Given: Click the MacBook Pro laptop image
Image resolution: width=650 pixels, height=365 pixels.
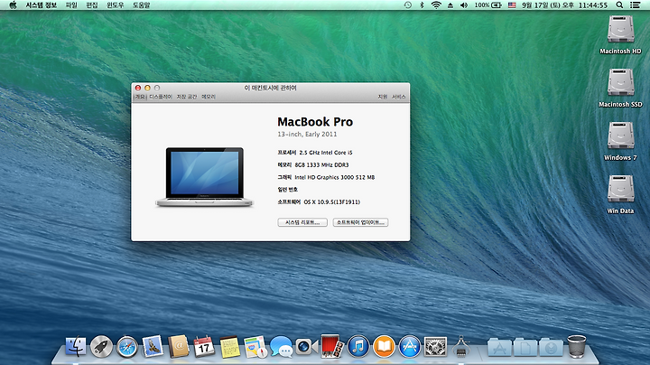Looking at the screenshot, I should tap(204, 177).
